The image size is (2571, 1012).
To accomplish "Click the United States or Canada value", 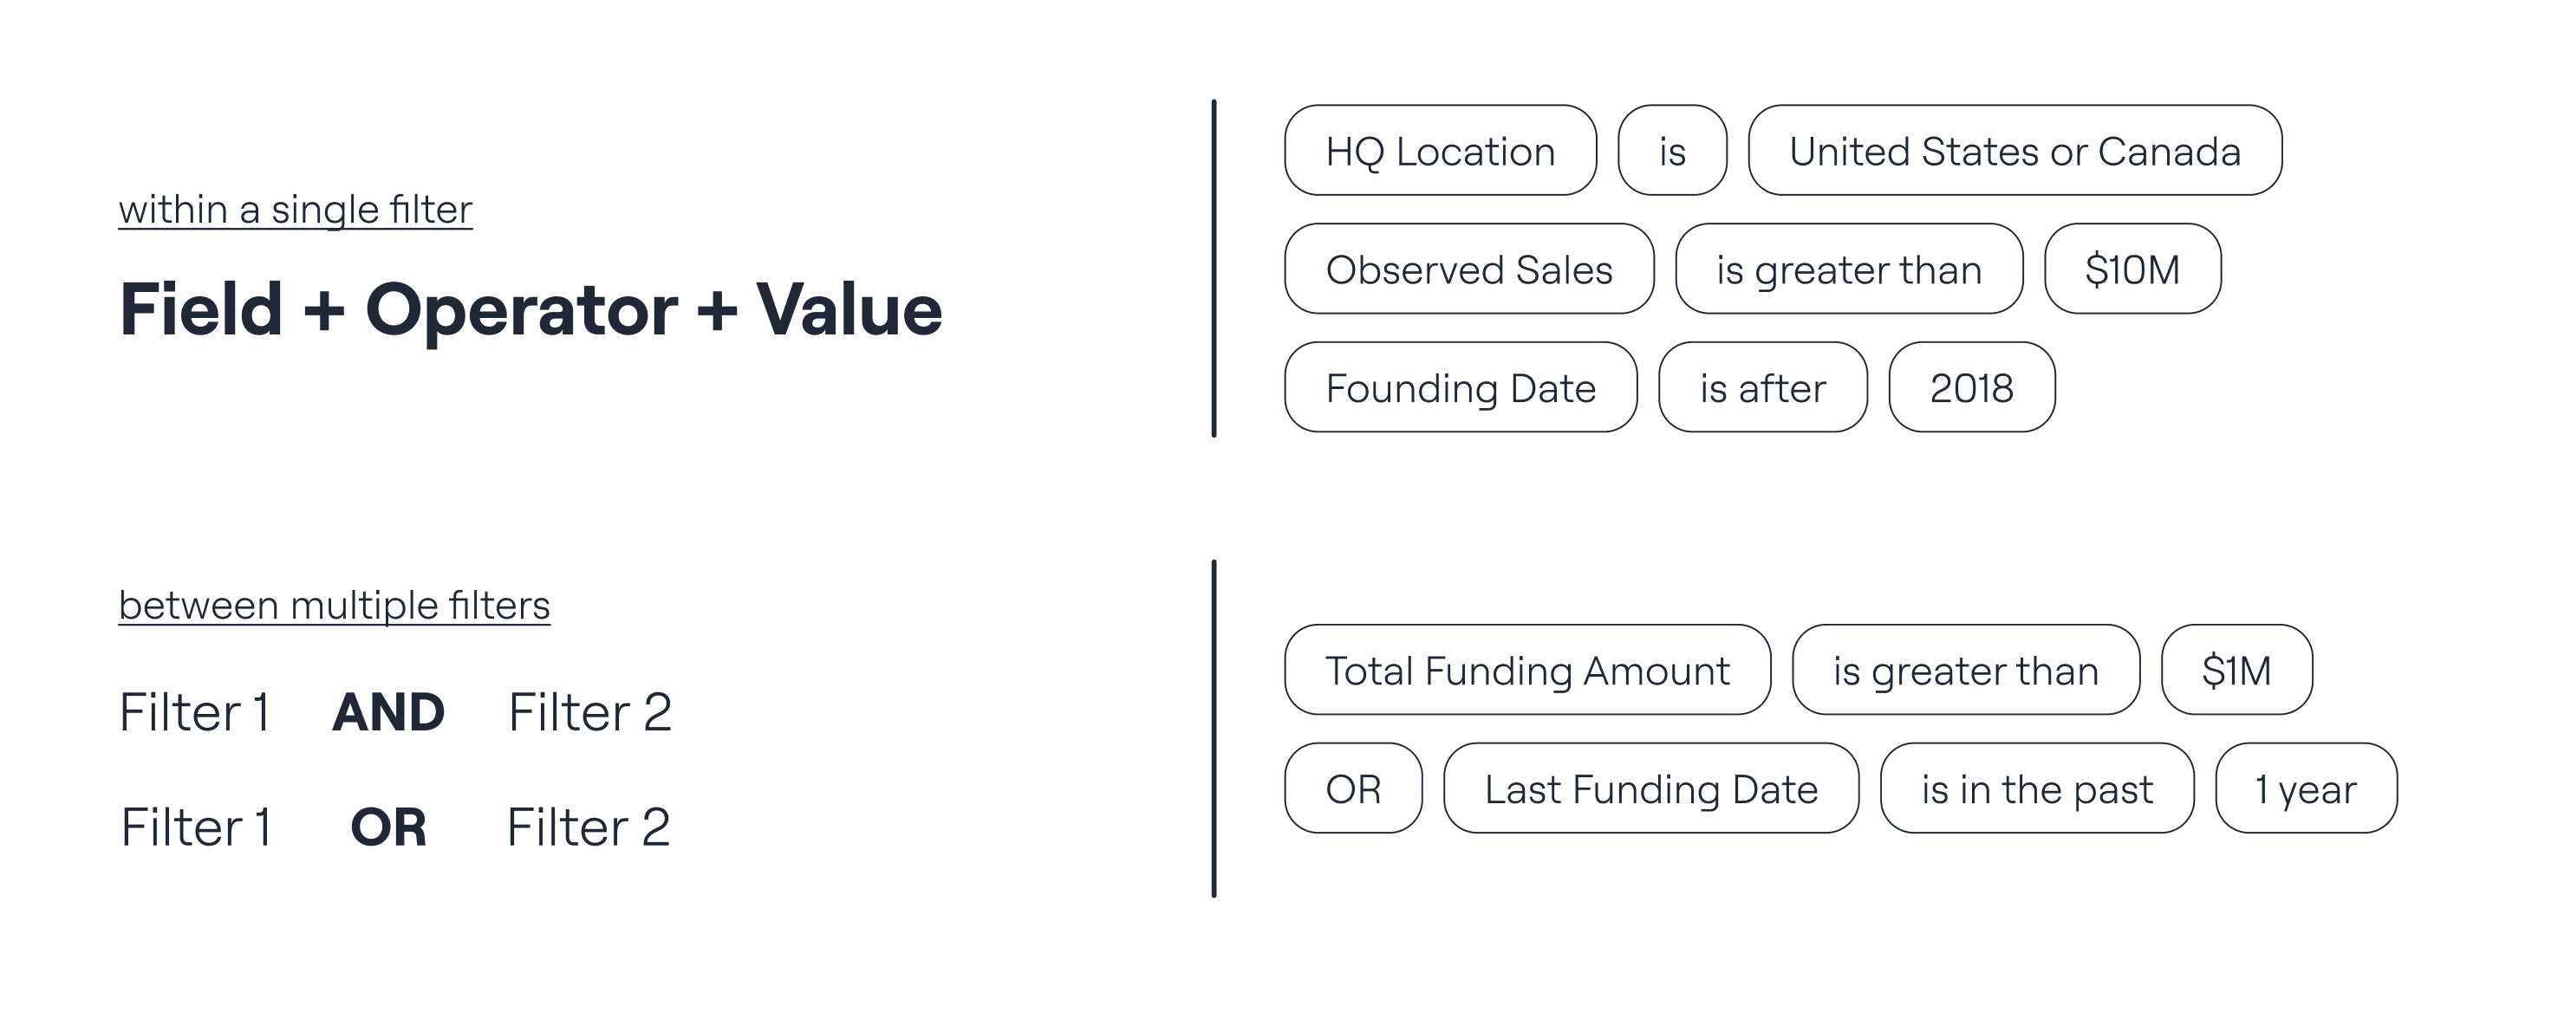I will 2014,151.
